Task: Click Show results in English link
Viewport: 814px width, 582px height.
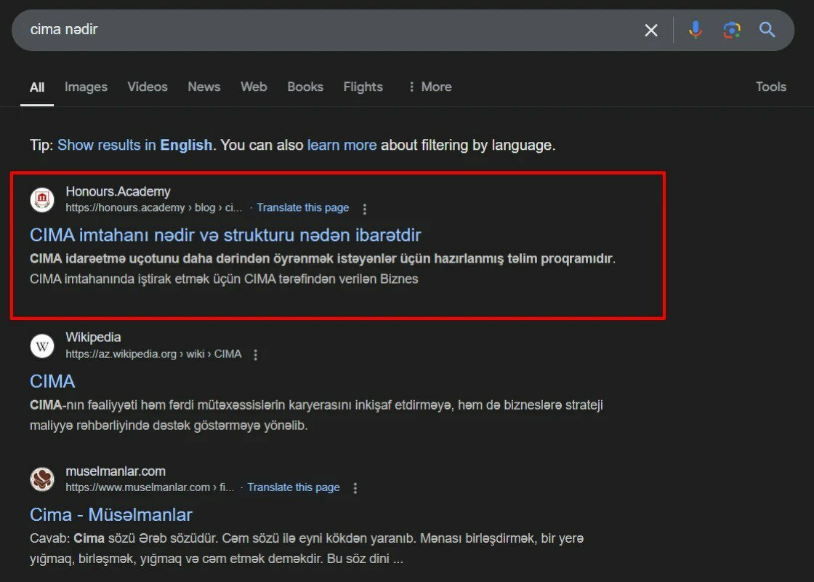Action: click(134, 145)
